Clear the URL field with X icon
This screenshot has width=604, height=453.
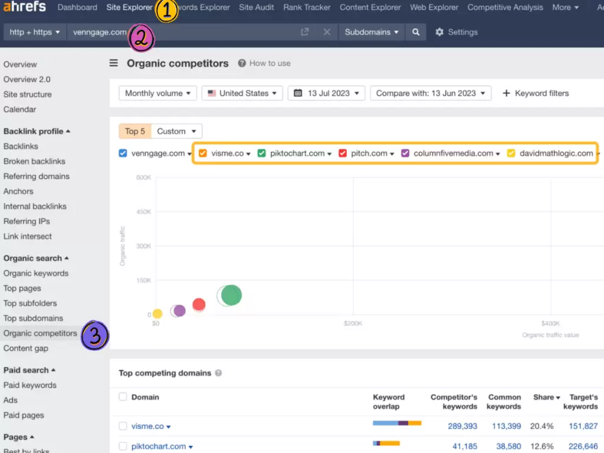point(327,32)
